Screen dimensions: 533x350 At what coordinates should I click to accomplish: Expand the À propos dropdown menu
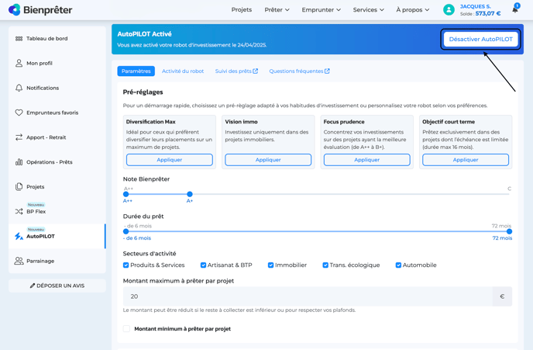coord(413,10)
